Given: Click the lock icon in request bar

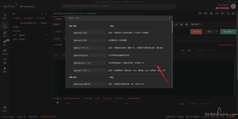Looking at the screenshot, I should (181, 24).
